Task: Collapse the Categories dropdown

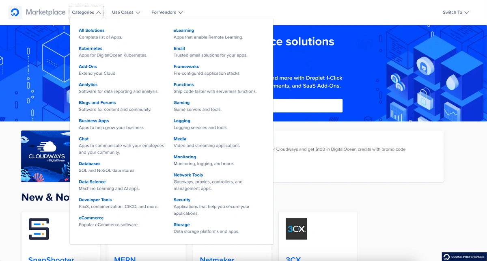Action: point(86,13)
